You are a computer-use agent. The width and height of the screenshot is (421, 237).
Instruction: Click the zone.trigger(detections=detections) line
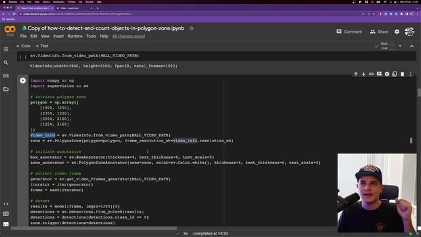pyautogui.click(x=72, y=223)
